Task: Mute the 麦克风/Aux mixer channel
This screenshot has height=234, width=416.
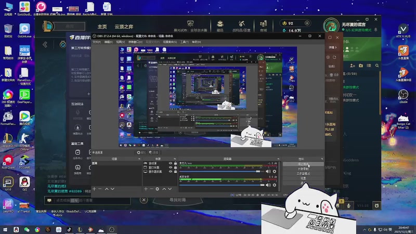Action: [x=268, y=172]
